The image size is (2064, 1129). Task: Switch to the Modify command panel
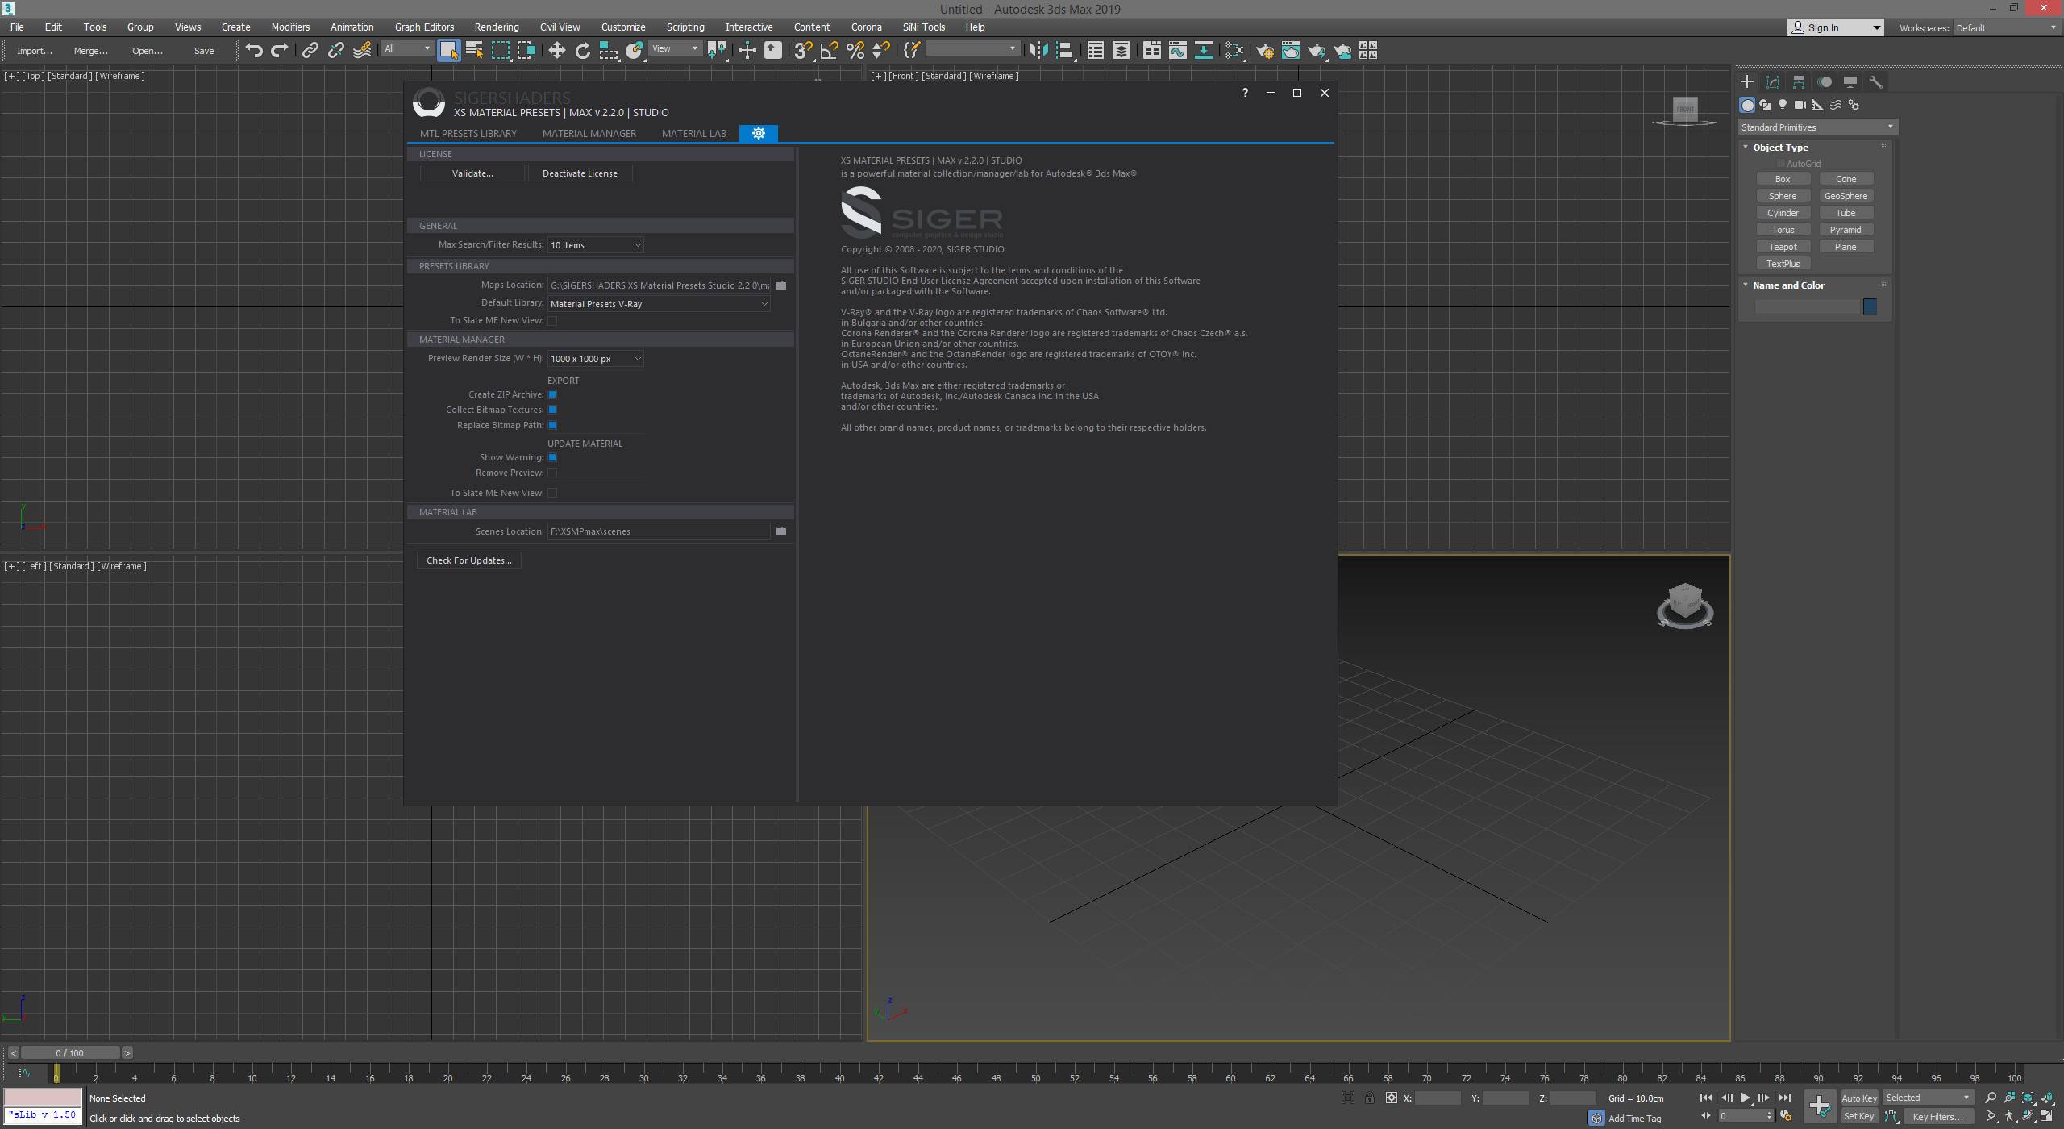1773,81
